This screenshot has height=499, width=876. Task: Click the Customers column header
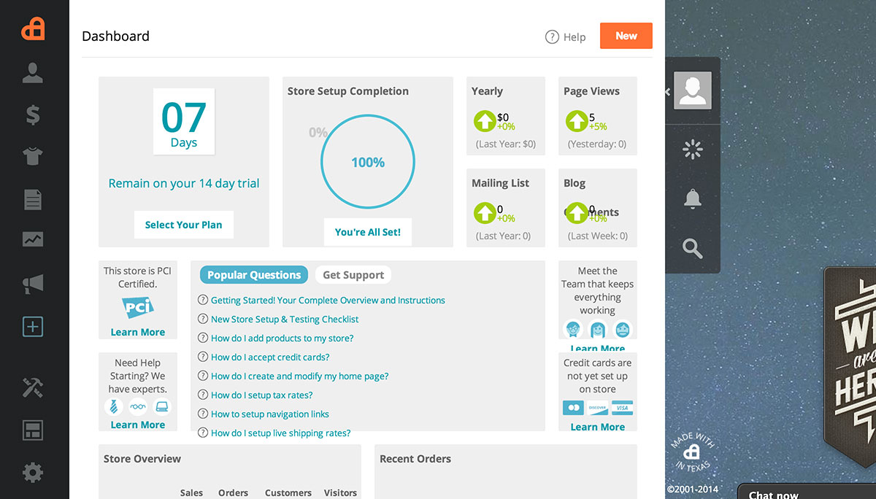tap(288, 493)
